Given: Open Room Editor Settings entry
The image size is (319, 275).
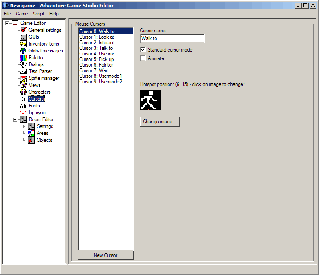Looking at the screenshot, I should [x=45, y=126].
